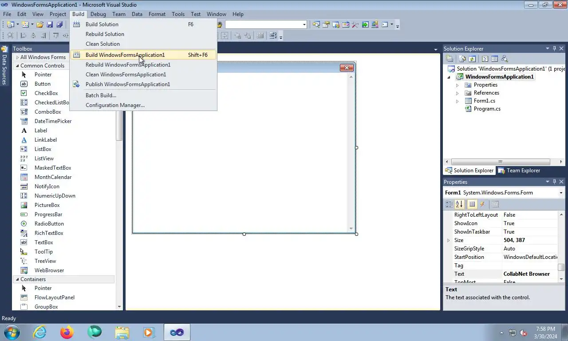Open the Windows Start menu
The width and height of the screenshot is (568, 341).
click(x=12, y=332)
